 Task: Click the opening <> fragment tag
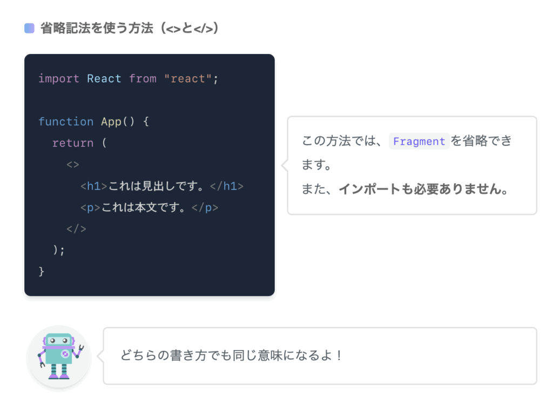point(73,164)
